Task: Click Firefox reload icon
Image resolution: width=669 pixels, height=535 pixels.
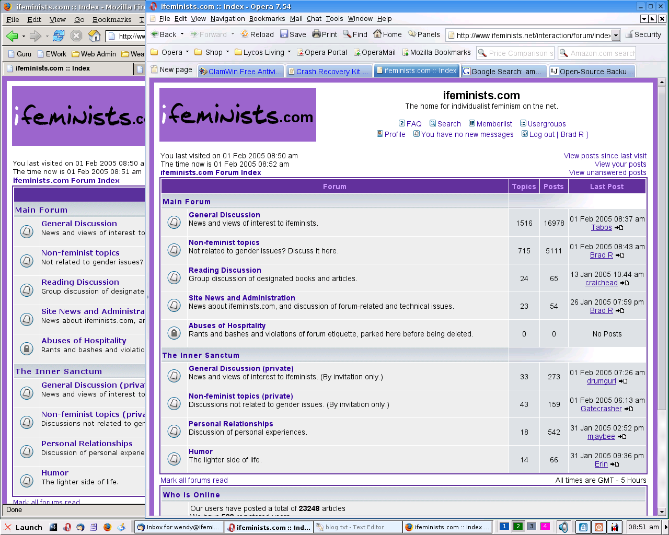Action: click(x=59, y=36)
